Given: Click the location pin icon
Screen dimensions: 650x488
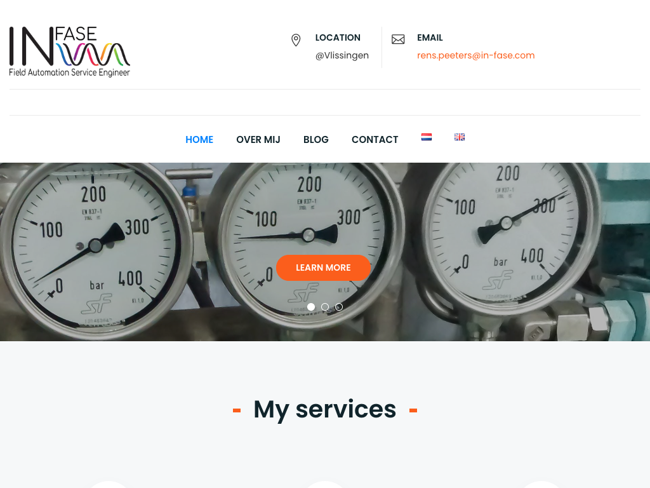Looking at the screenshot, I should click(296, 40).
